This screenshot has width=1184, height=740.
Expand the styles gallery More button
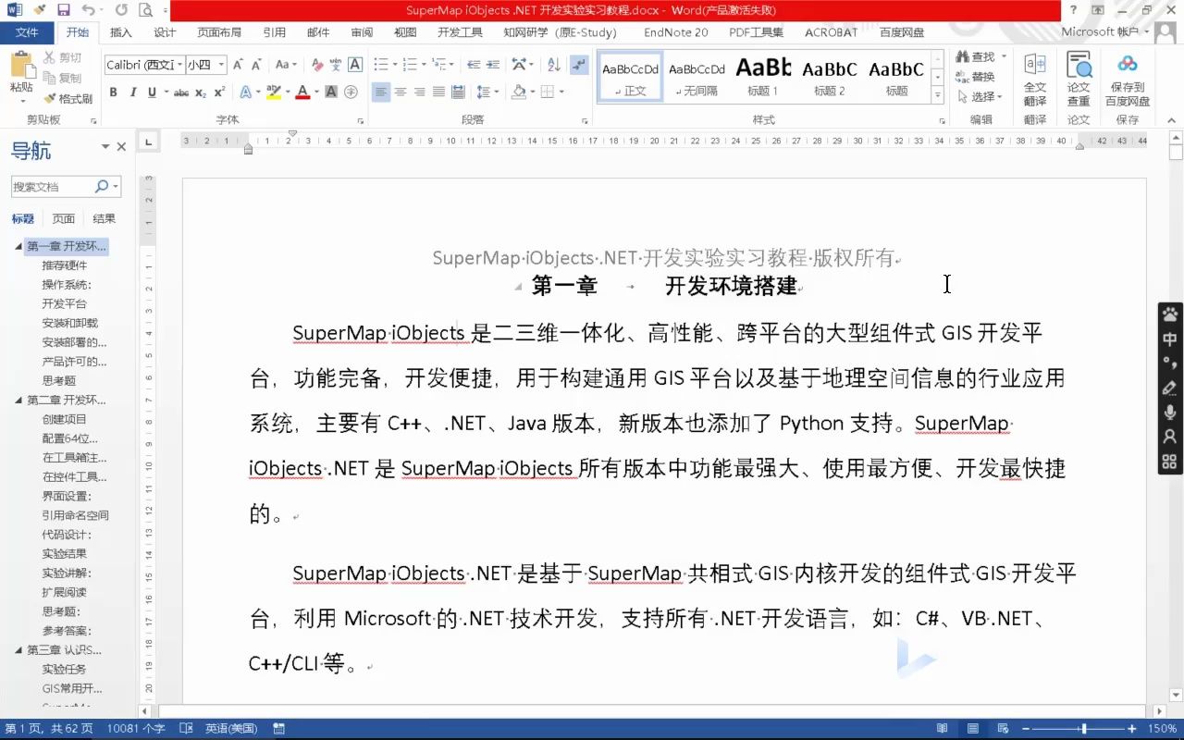(x=938, y=94)
